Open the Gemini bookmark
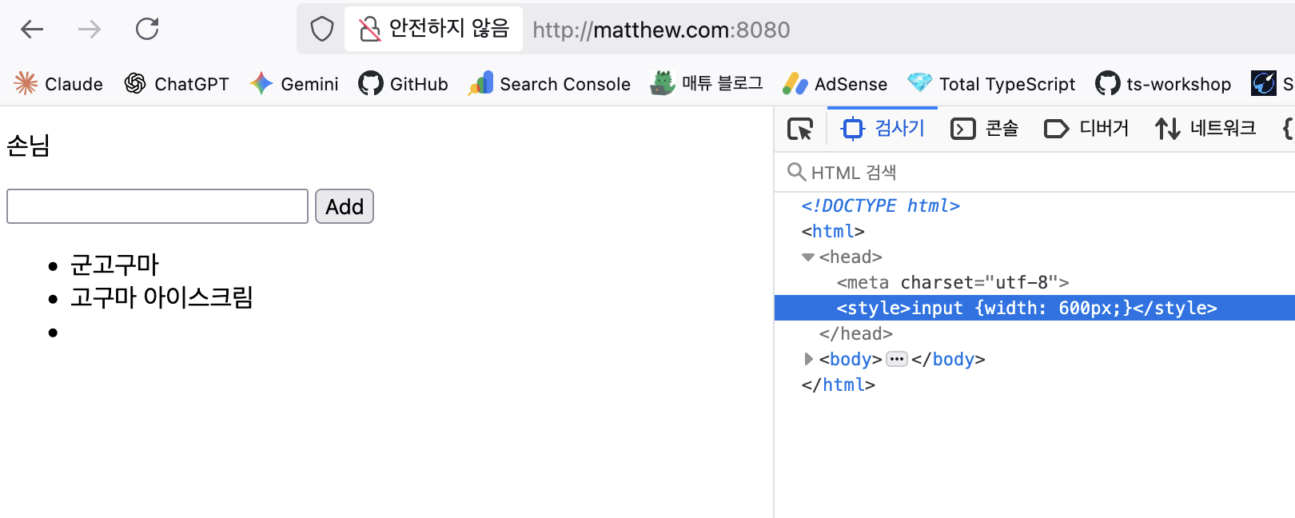 coord(293,84)
